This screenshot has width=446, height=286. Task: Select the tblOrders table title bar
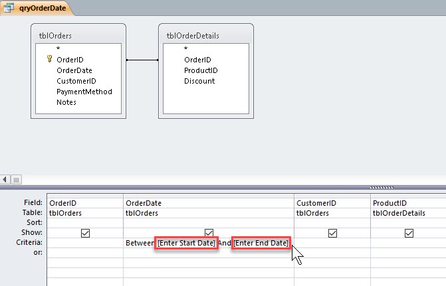[x=78, y=35]
